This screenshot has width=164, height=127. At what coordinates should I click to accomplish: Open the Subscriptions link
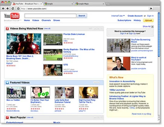(x=124, y=20)
